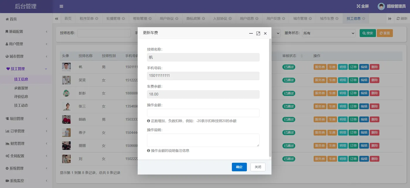Image resolution: width=410 pixels, height=188 pixels.
Task: Click the 搜索 search button
Action: coord(367,33)
